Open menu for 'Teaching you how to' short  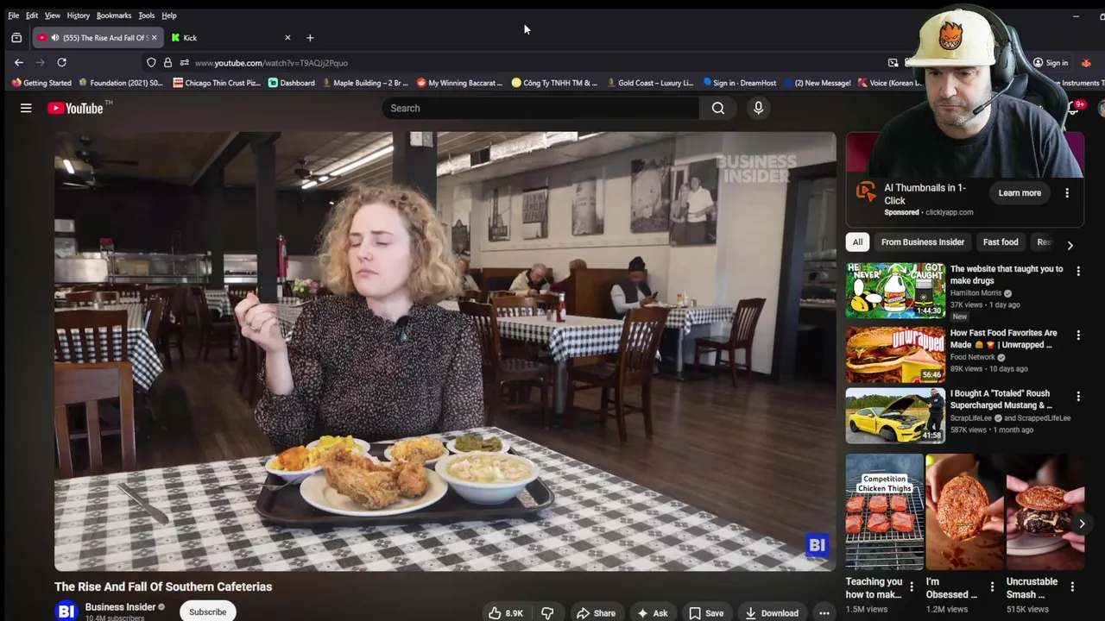coord(912,586)
